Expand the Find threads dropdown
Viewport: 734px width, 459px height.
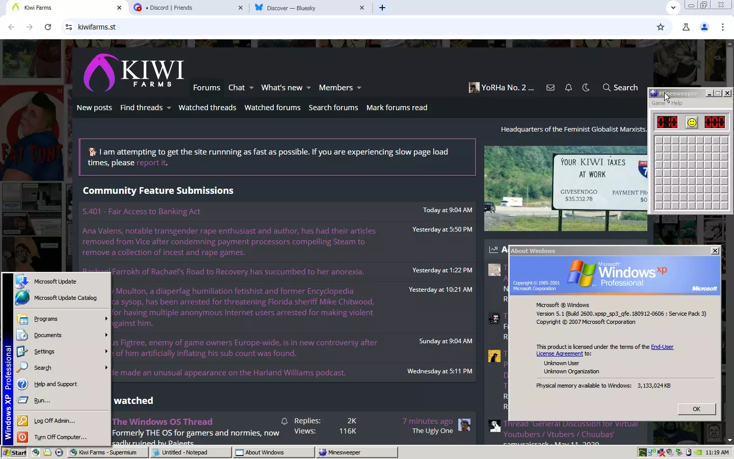pyautogui.click(x=169, y=108)
